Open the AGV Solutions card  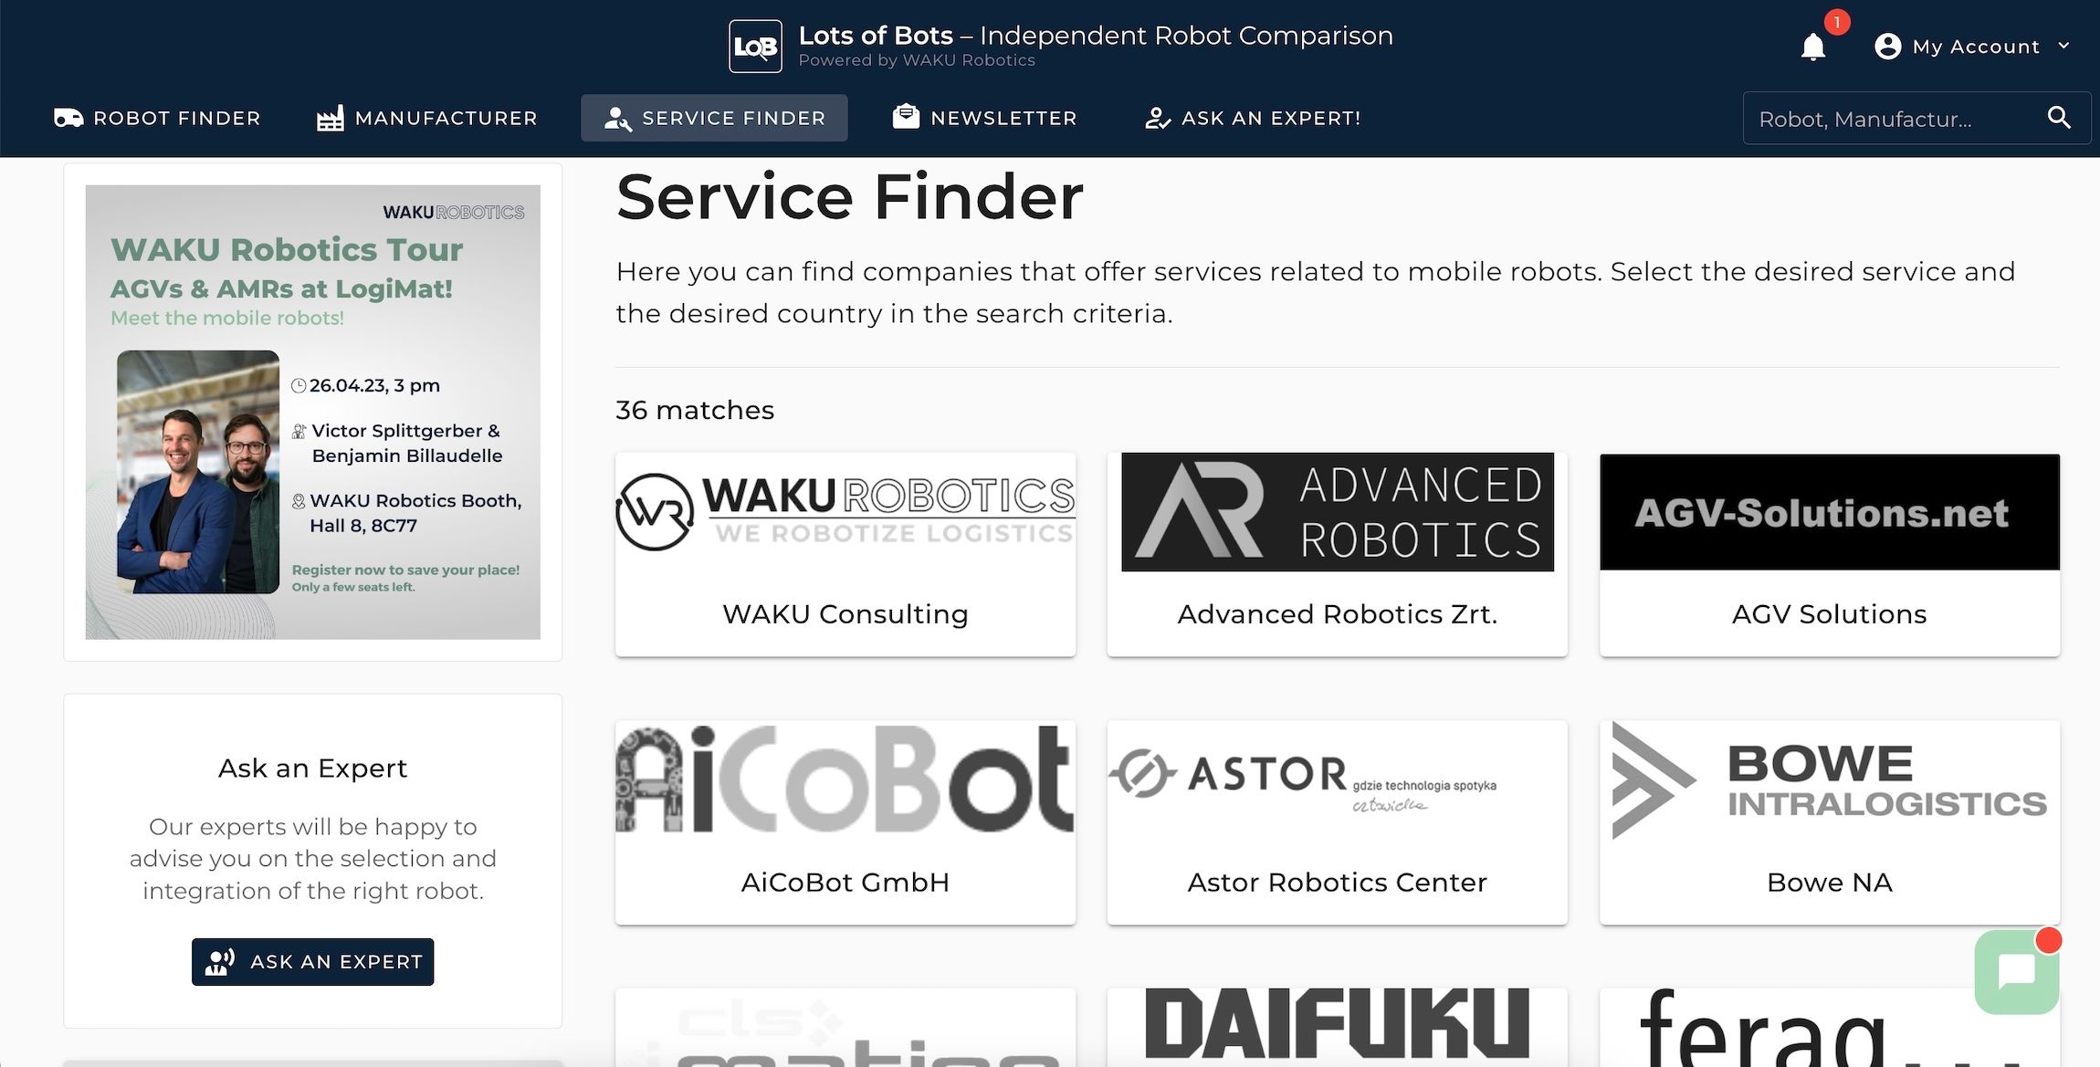[x=1830, y=554]
